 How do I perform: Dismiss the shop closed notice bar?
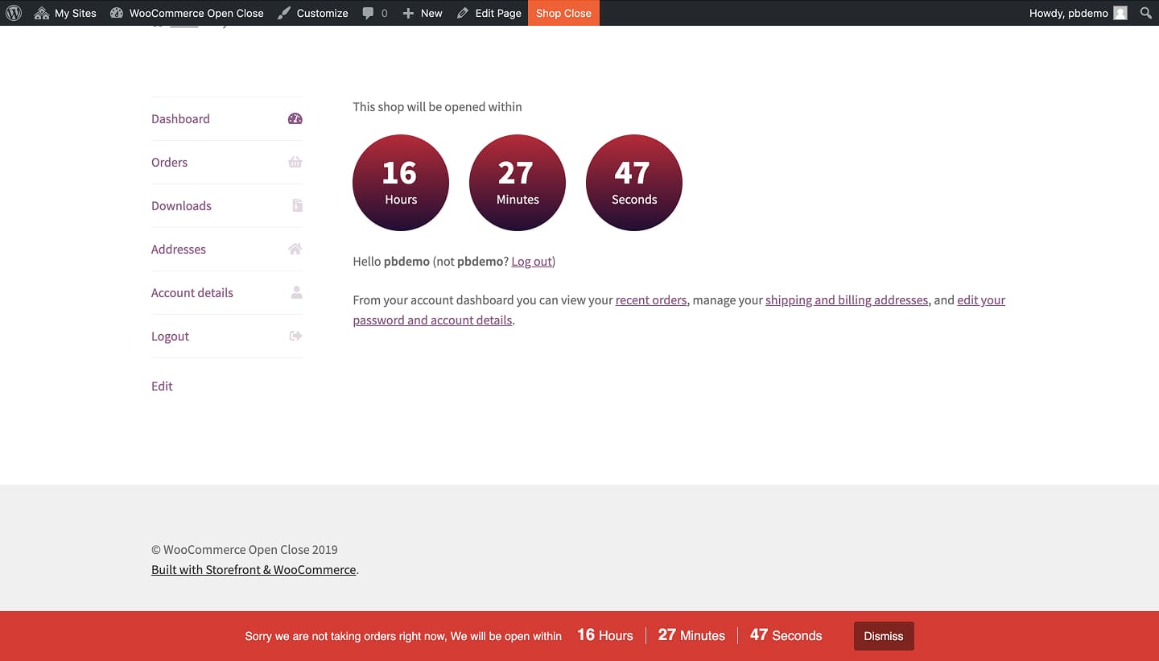(884, 636)
